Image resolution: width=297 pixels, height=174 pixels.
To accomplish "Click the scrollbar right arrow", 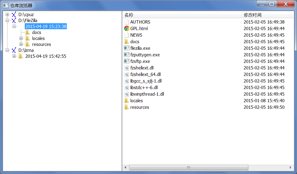I will click(290, 167).
